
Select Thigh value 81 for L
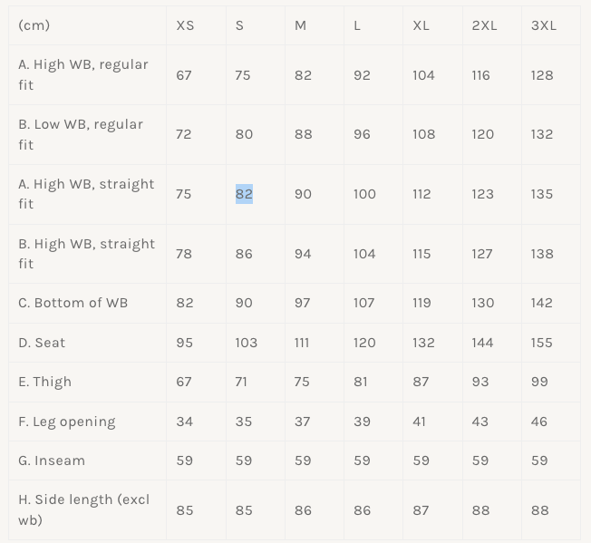coord(361,382)
